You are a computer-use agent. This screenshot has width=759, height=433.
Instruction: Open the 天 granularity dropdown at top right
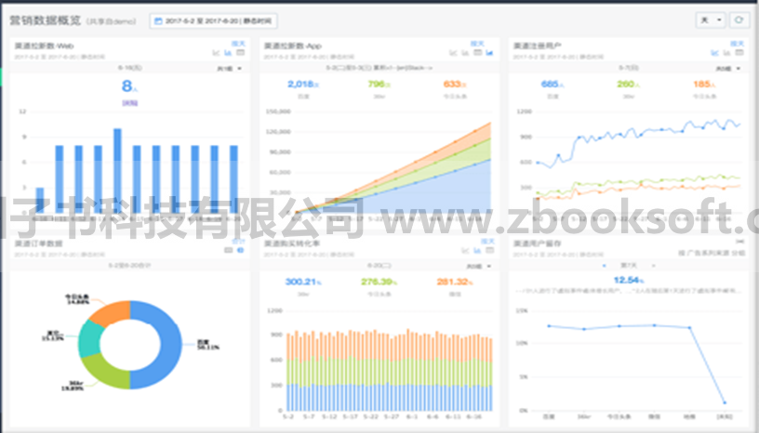pos(710,20)
